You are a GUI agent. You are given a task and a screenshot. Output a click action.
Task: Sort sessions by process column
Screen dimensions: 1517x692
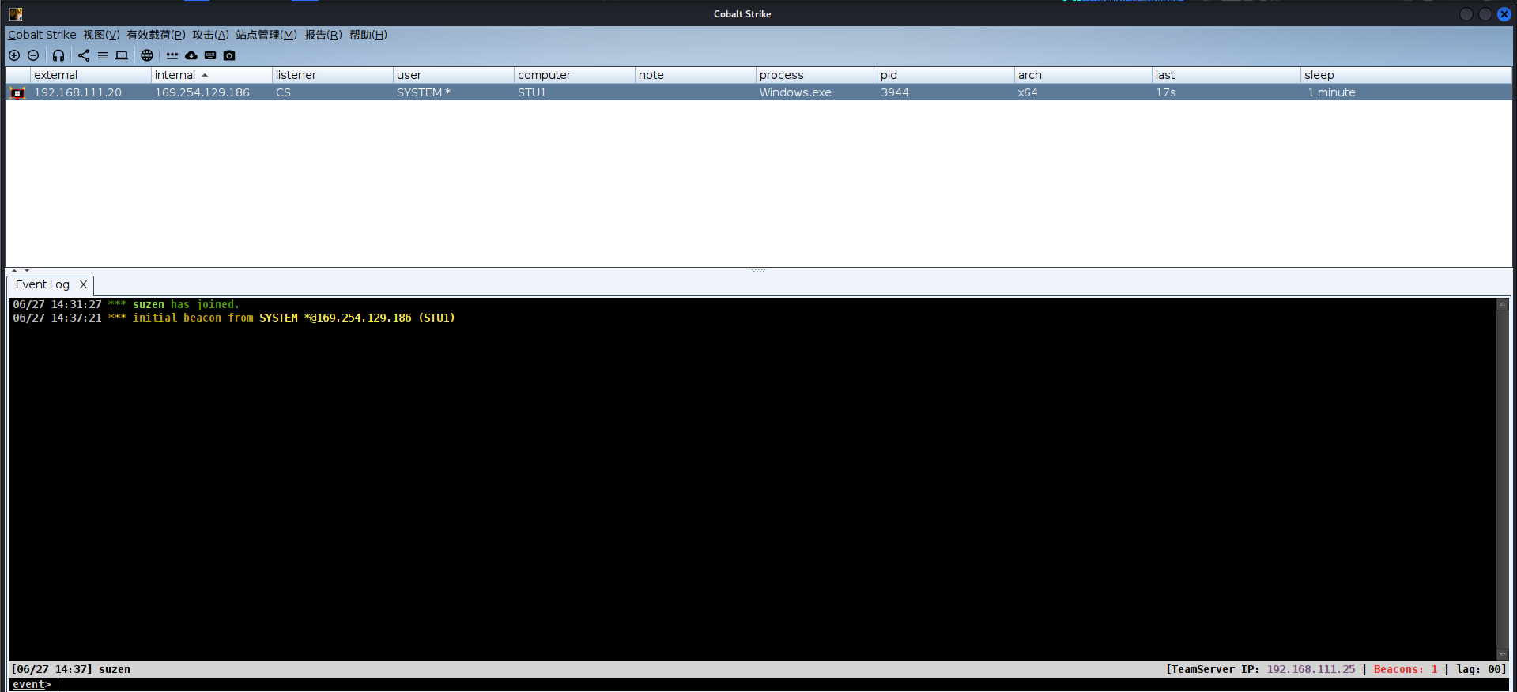pyautogui.click(x=817, y=75)
